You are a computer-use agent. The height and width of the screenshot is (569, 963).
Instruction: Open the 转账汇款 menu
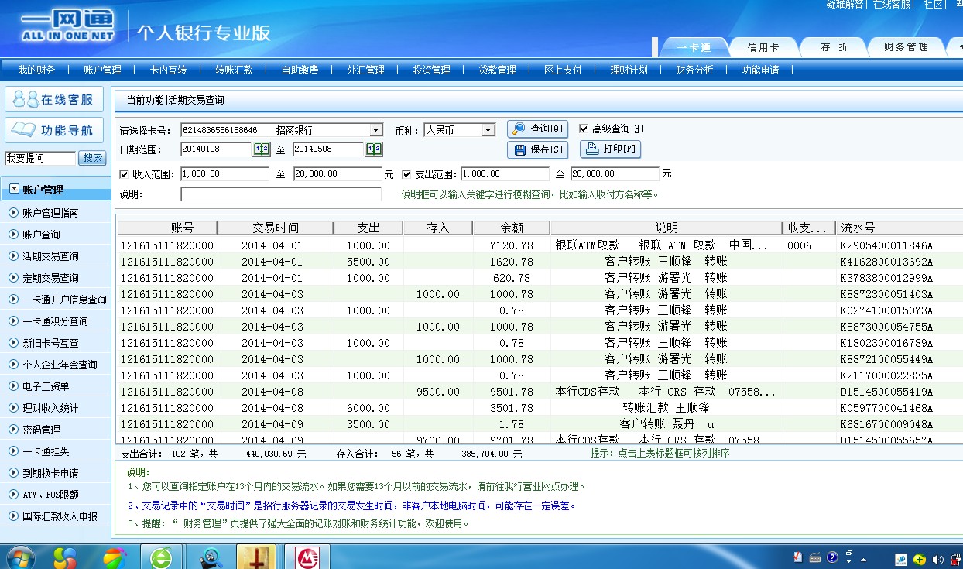234,70
